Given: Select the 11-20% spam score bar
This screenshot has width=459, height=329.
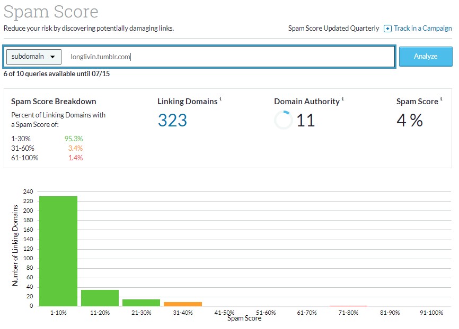Looking at the screenshot, I should pos(100,298).
